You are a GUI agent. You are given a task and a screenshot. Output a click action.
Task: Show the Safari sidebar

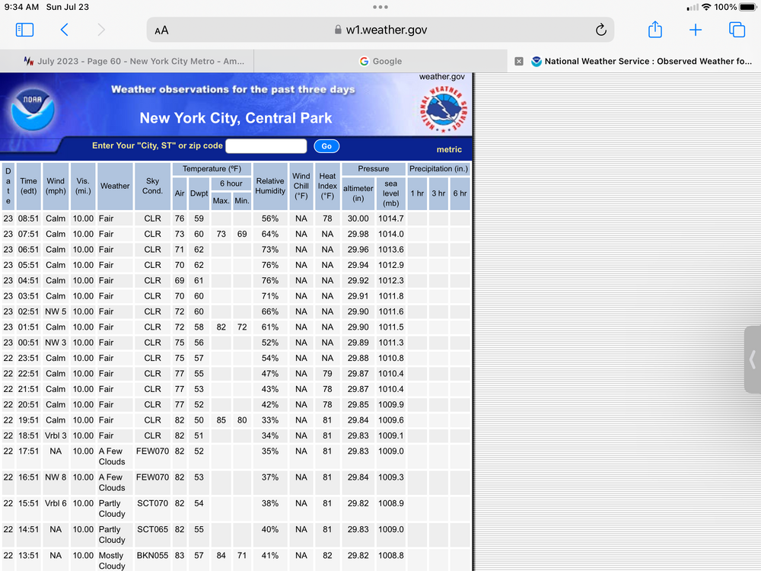24,30
